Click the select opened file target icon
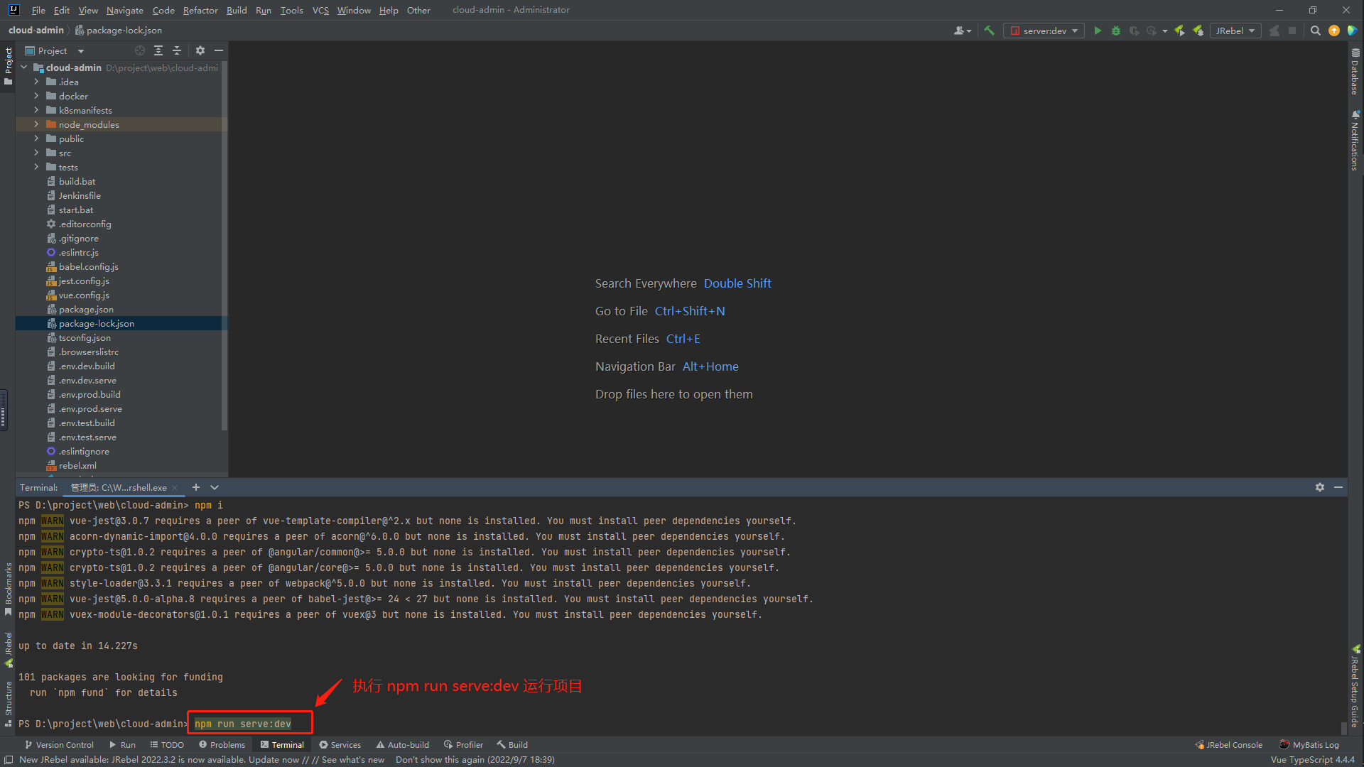Screen dimensions: 1364x767 pyautogui.click(x=140, y=50)
